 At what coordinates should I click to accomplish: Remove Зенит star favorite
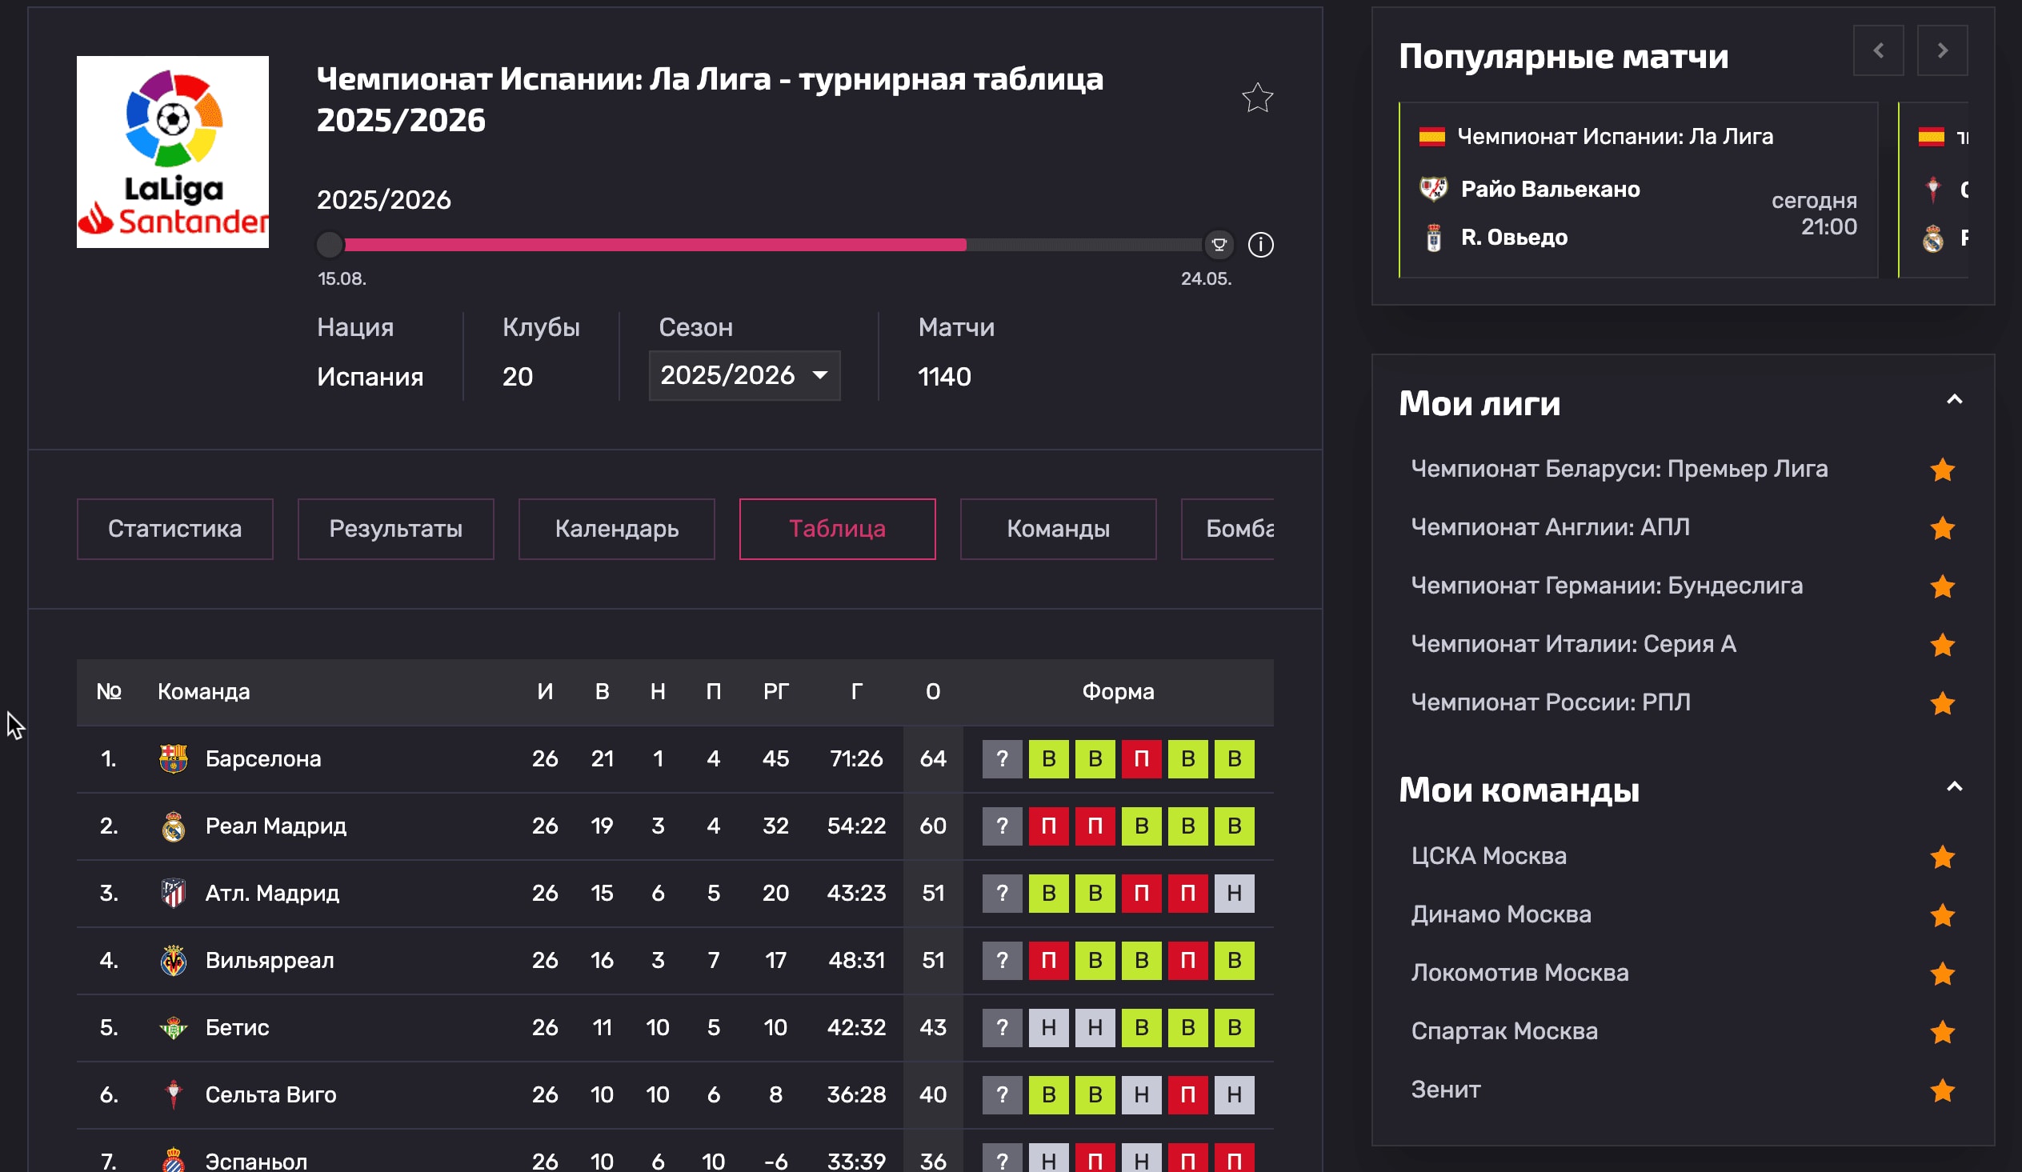[1942, 1091]
